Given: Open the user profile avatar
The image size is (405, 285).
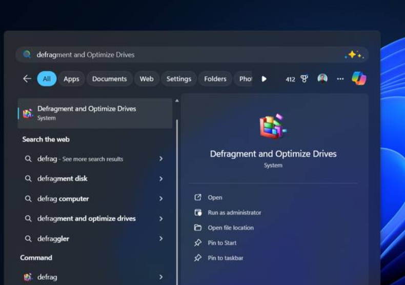Looking at the screenshot, I should pyautogui.click(x=322, y=78).
